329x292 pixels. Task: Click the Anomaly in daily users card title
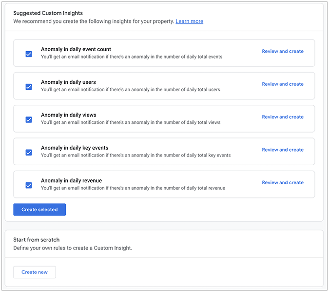tap(68, 82)
